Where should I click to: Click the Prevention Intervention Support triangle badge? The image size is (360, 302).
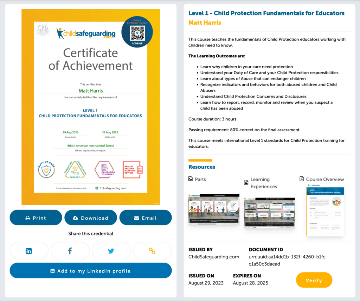(x=75, y=170)
